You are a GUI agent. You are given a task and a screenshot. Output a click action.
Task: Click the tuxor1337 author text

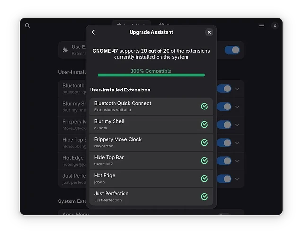coord(103,164)
